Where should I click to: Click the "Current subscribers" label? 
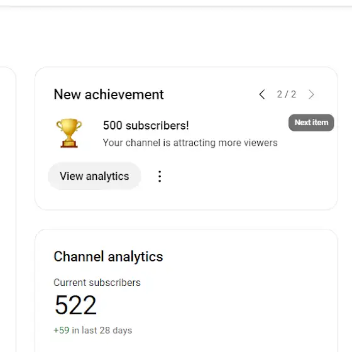[97, 283]
